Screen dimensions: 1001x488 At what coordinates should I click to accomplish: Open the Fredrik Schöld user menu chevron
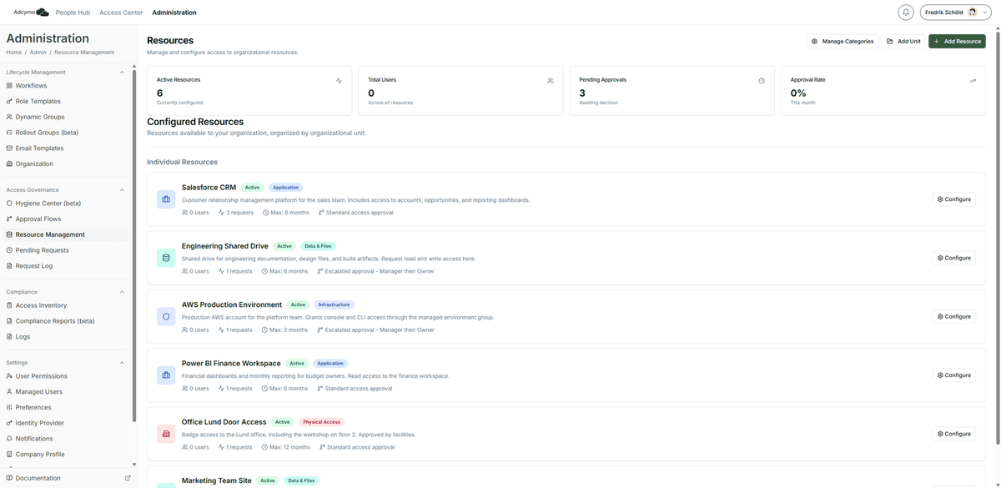tap(985, 13)
